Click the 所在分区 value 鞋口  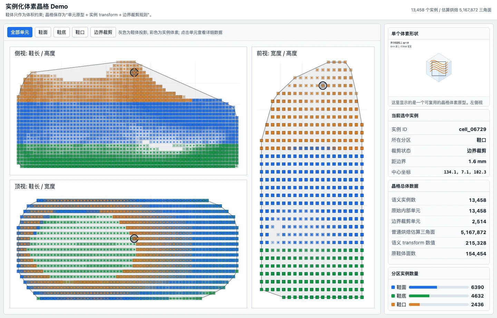(481, 140)
